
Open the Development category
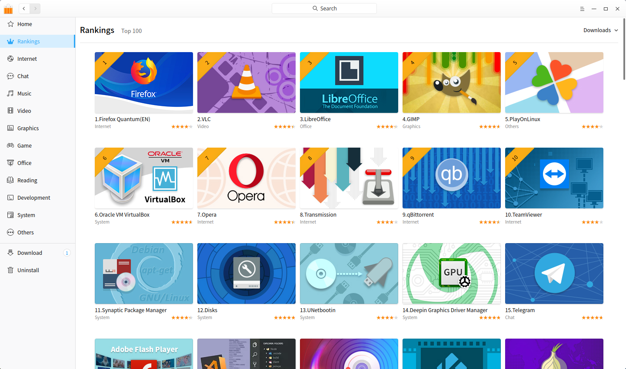pos(37,198)
